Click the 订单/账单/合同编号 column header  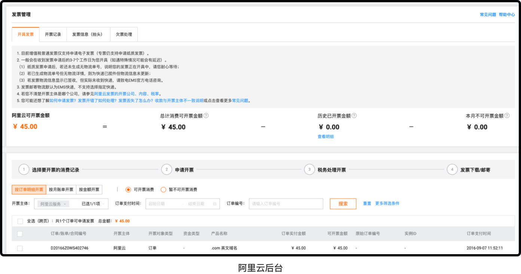[68, 234]
